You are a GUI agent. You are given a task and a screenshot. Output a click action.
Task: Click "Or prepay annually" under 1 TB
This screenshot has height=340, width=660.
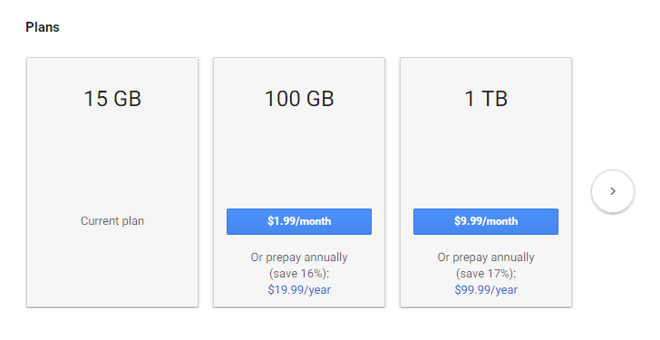coord(486,257)
